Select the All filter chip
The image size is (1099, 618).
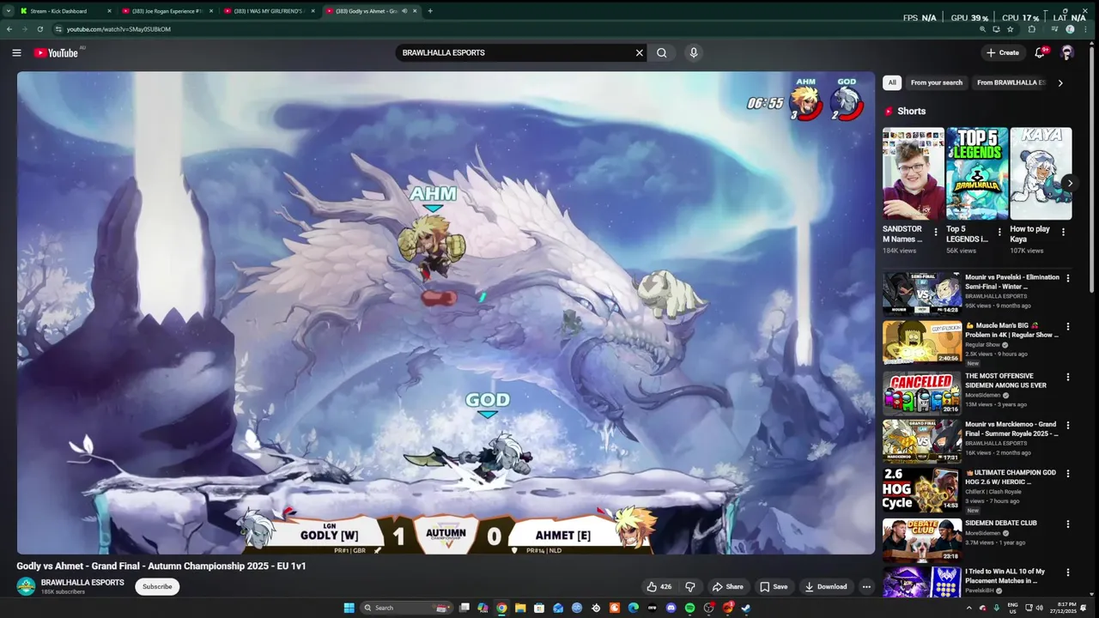pyautogui.click(x=892, y=83)
